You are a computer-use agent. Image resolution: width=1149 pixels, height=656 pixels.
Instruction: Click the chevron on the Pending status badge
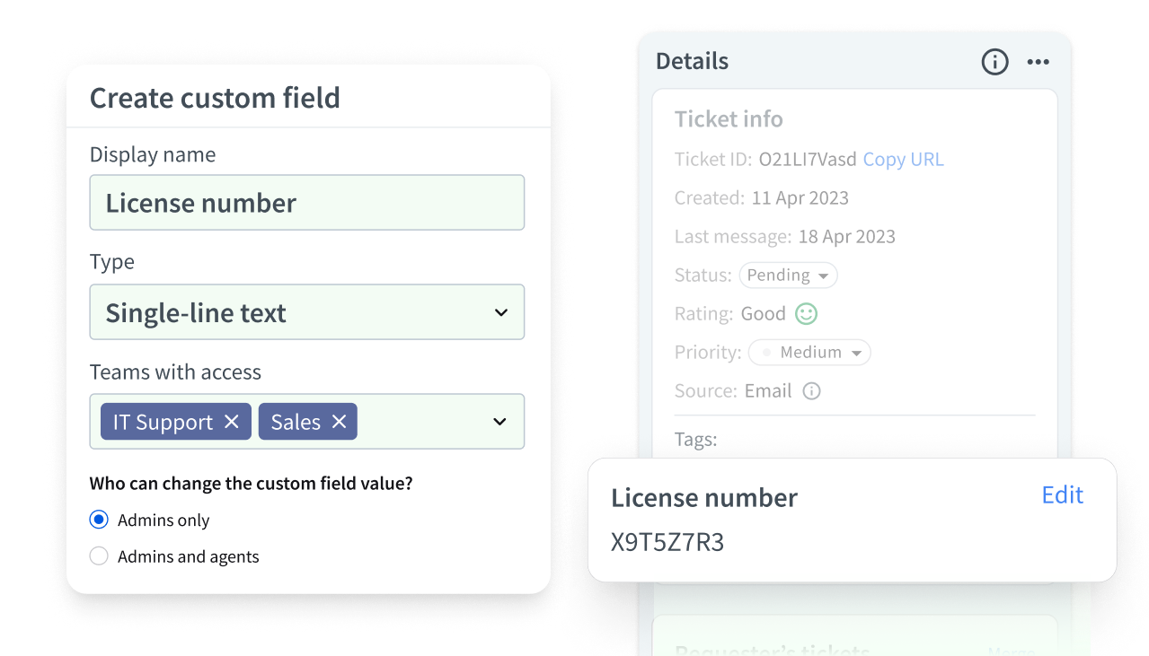824,276
